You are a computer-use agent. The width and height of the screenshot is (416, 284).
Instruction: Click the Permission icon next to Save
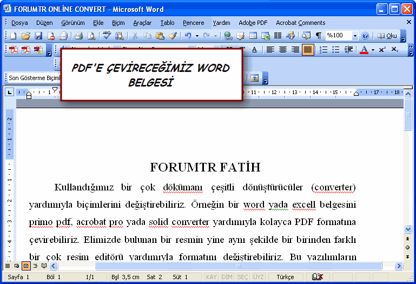pos(51,36)
